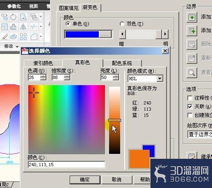This screenshot has height=188, width=212.
Task: Click the Hue value input field
Action: [x=34, y=77]
